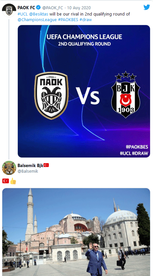
Task: Open the #UCL hashtag link
Action: tap(22, 14)
